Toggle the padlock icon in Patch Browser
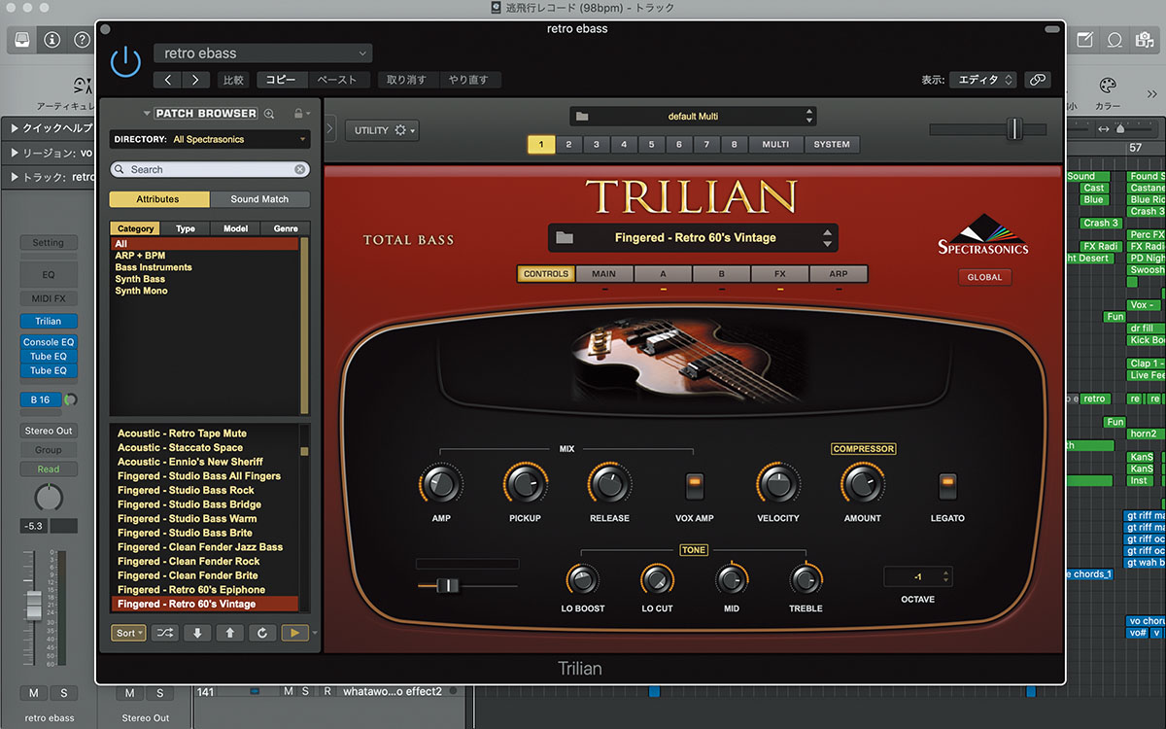Image resolution: width=1166 pixels, height=729 pixels. 298,114
